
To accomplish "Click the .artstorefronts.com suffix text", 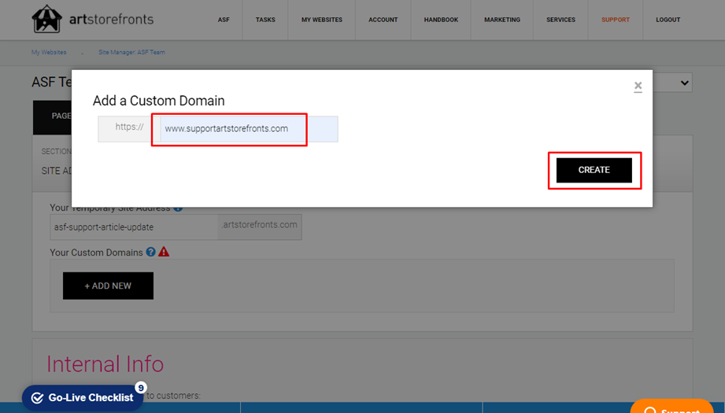I will (260, 225).
